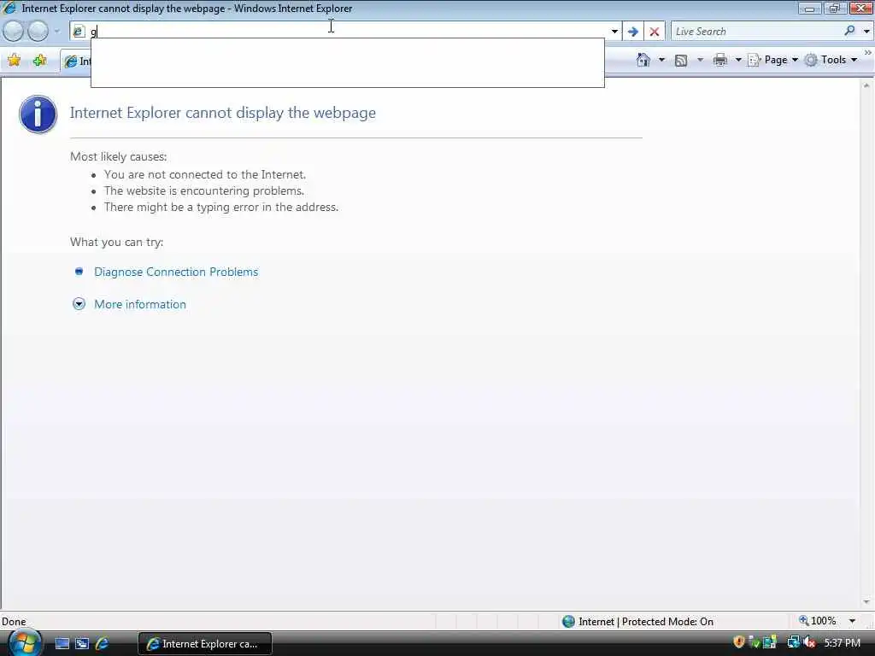Expand the Feeds dropdown arrow

pos(700,60)
